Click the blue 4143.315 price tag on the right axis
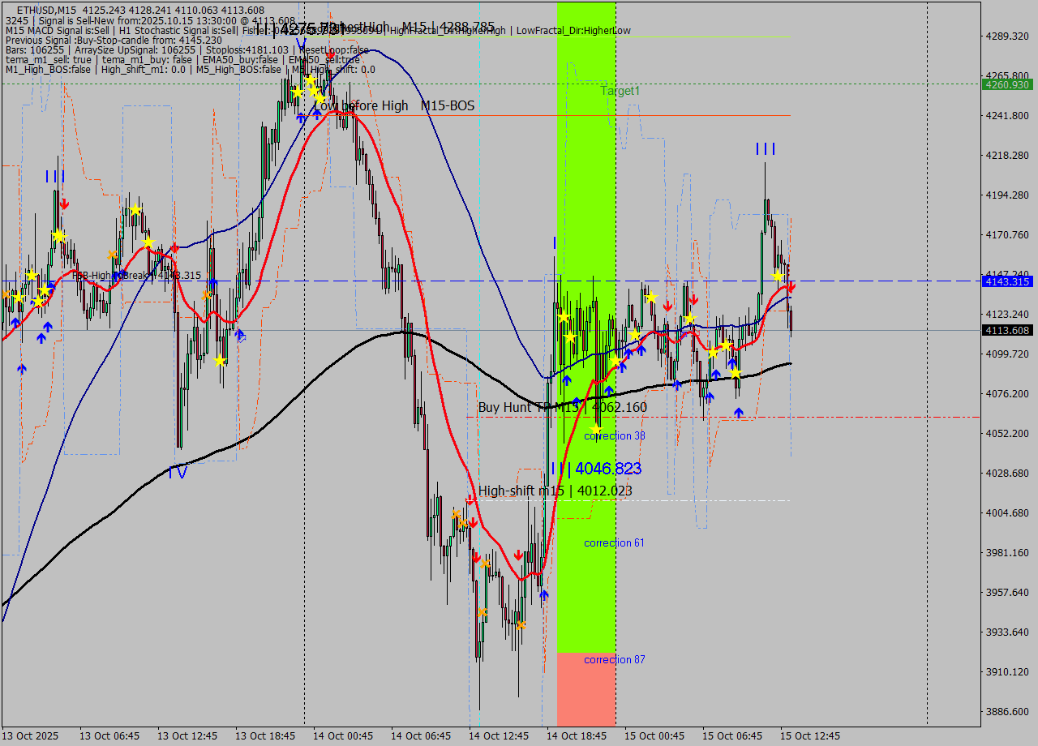1038x746 pixels. (1003, 281)
